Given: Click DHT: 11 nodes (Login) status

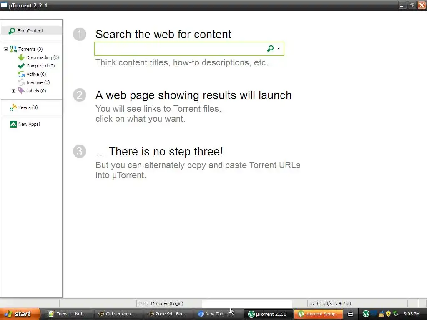Looking at the screenshot, I should [161, 303].
